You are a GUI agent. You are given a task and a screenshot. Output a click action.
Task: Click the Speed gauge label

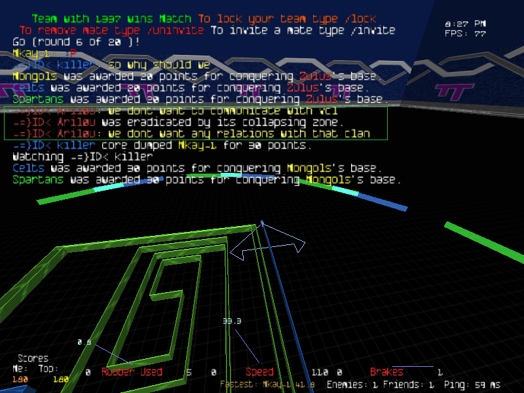point(259,372)
